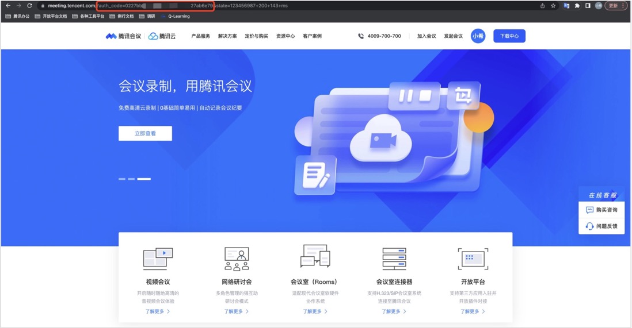Click the phone number 4009-700-700

pyautogui.click(x=384, y=36)
